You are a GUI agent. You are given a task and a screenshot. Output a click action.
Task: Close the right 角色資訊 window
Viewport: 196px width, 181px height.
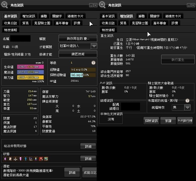pos(193,5)
